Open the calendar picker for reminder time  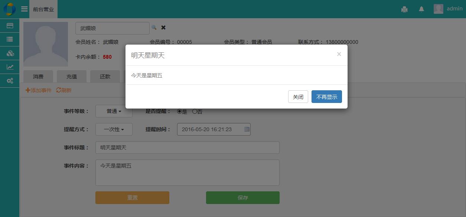tap(247, 129)
